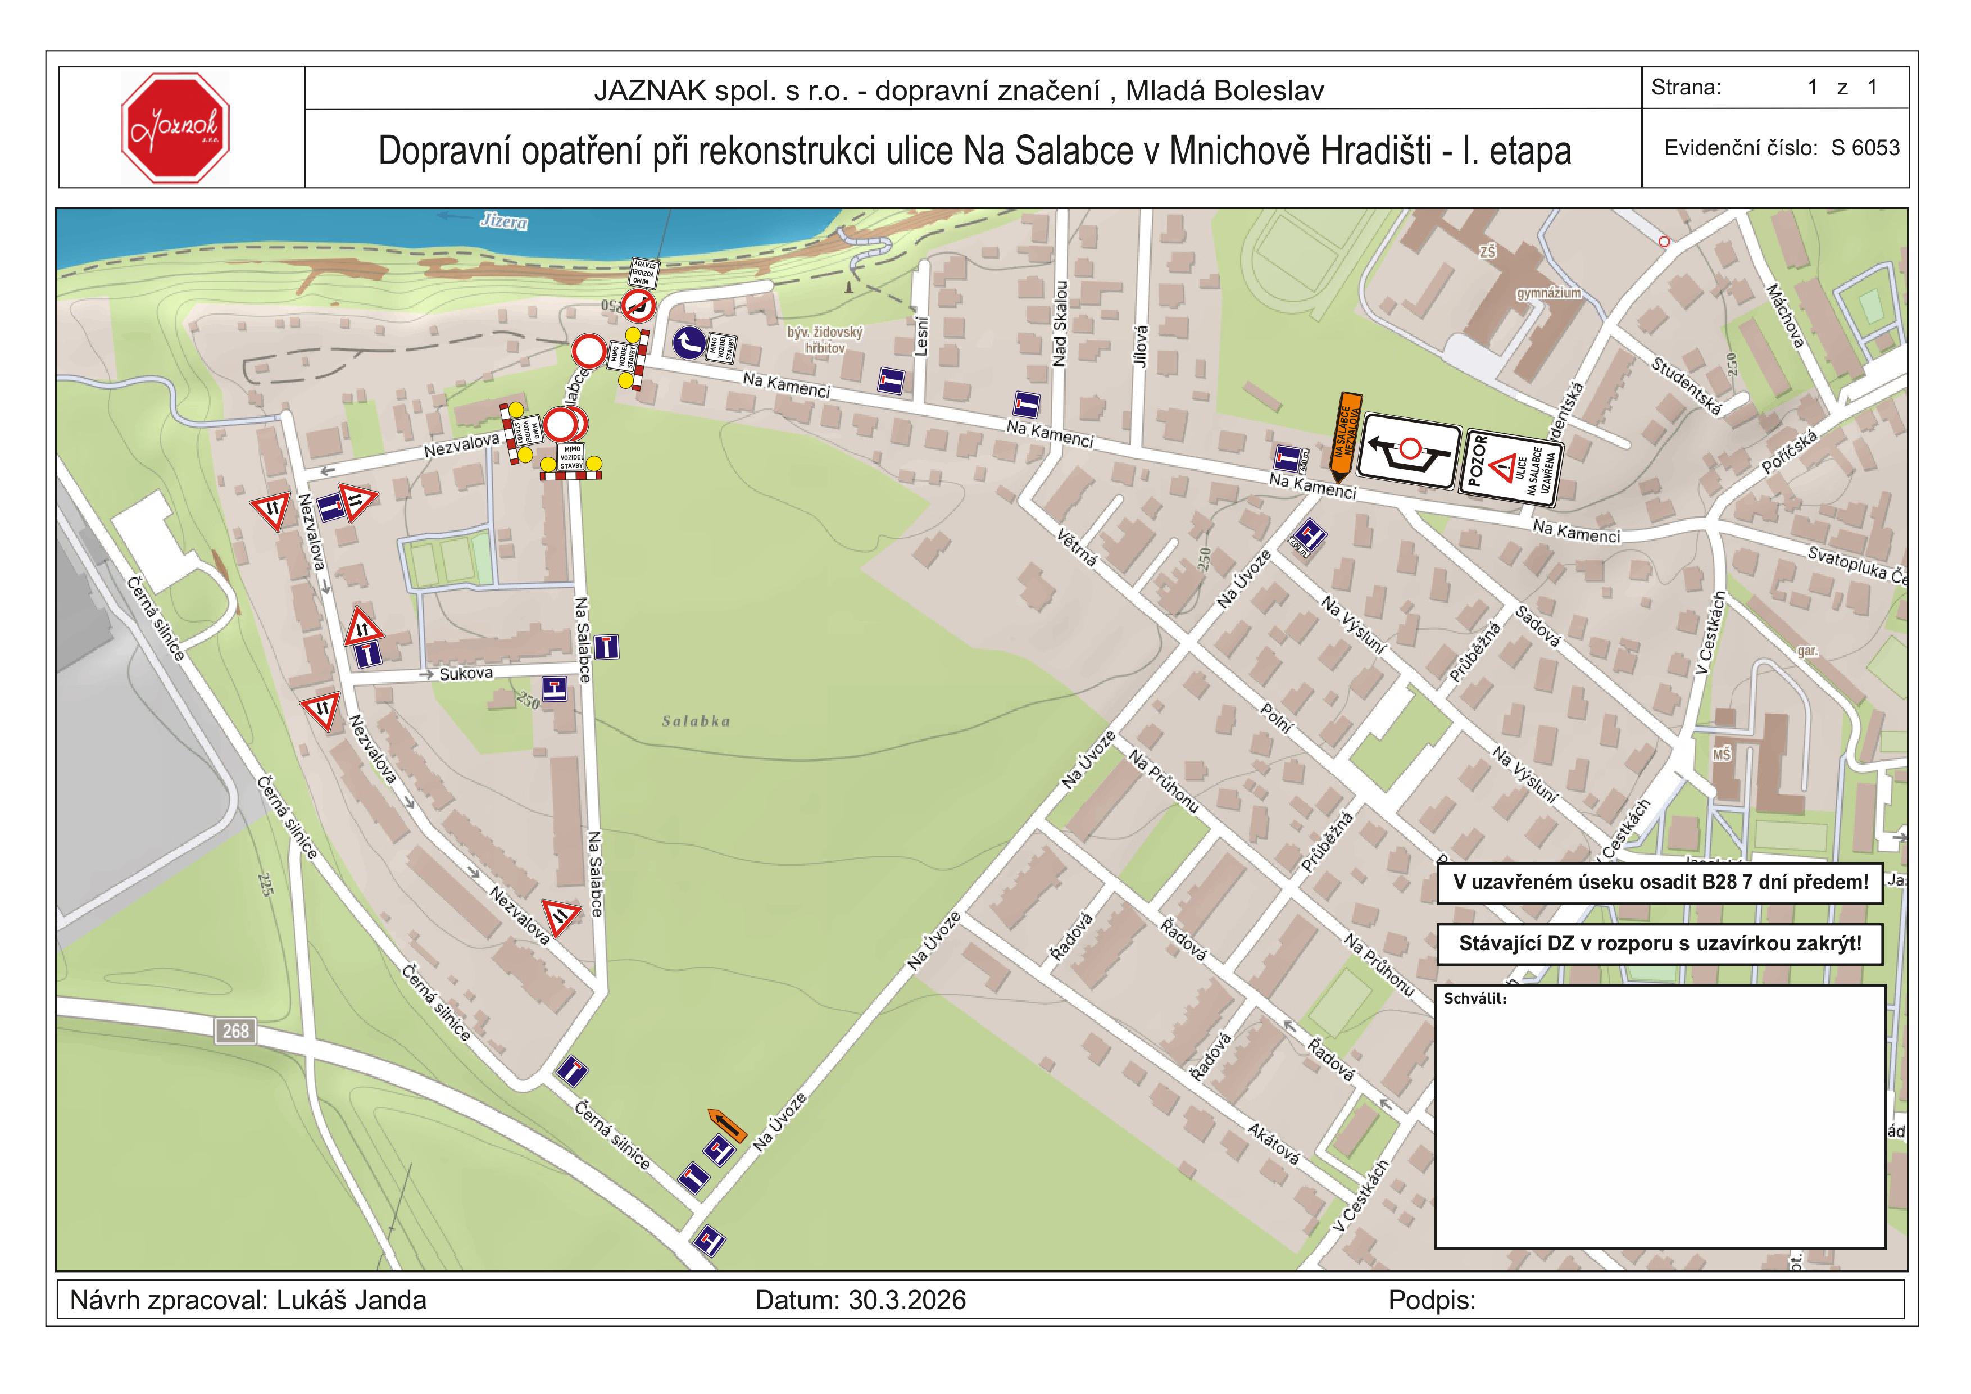The width and height of the screenshot is (1971, 1394).
Task: Click the Jizera river label
Action: [504, 223]
